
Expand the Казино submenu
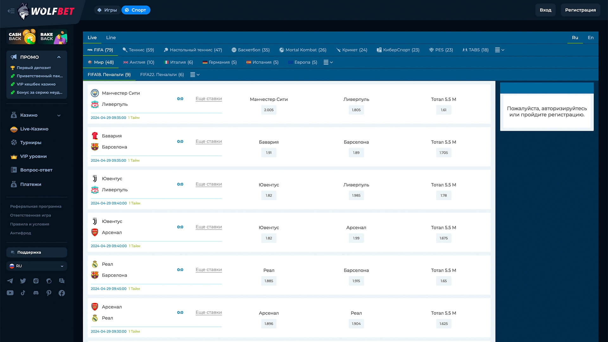tap(59, 116)
